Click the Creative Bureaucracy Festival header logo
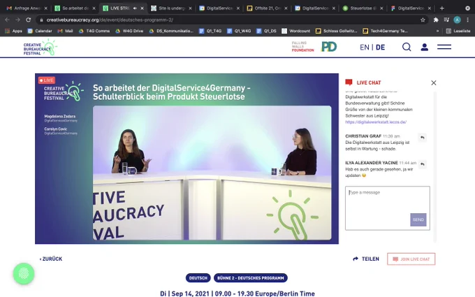Screen dimensions: 475x297 41,48
